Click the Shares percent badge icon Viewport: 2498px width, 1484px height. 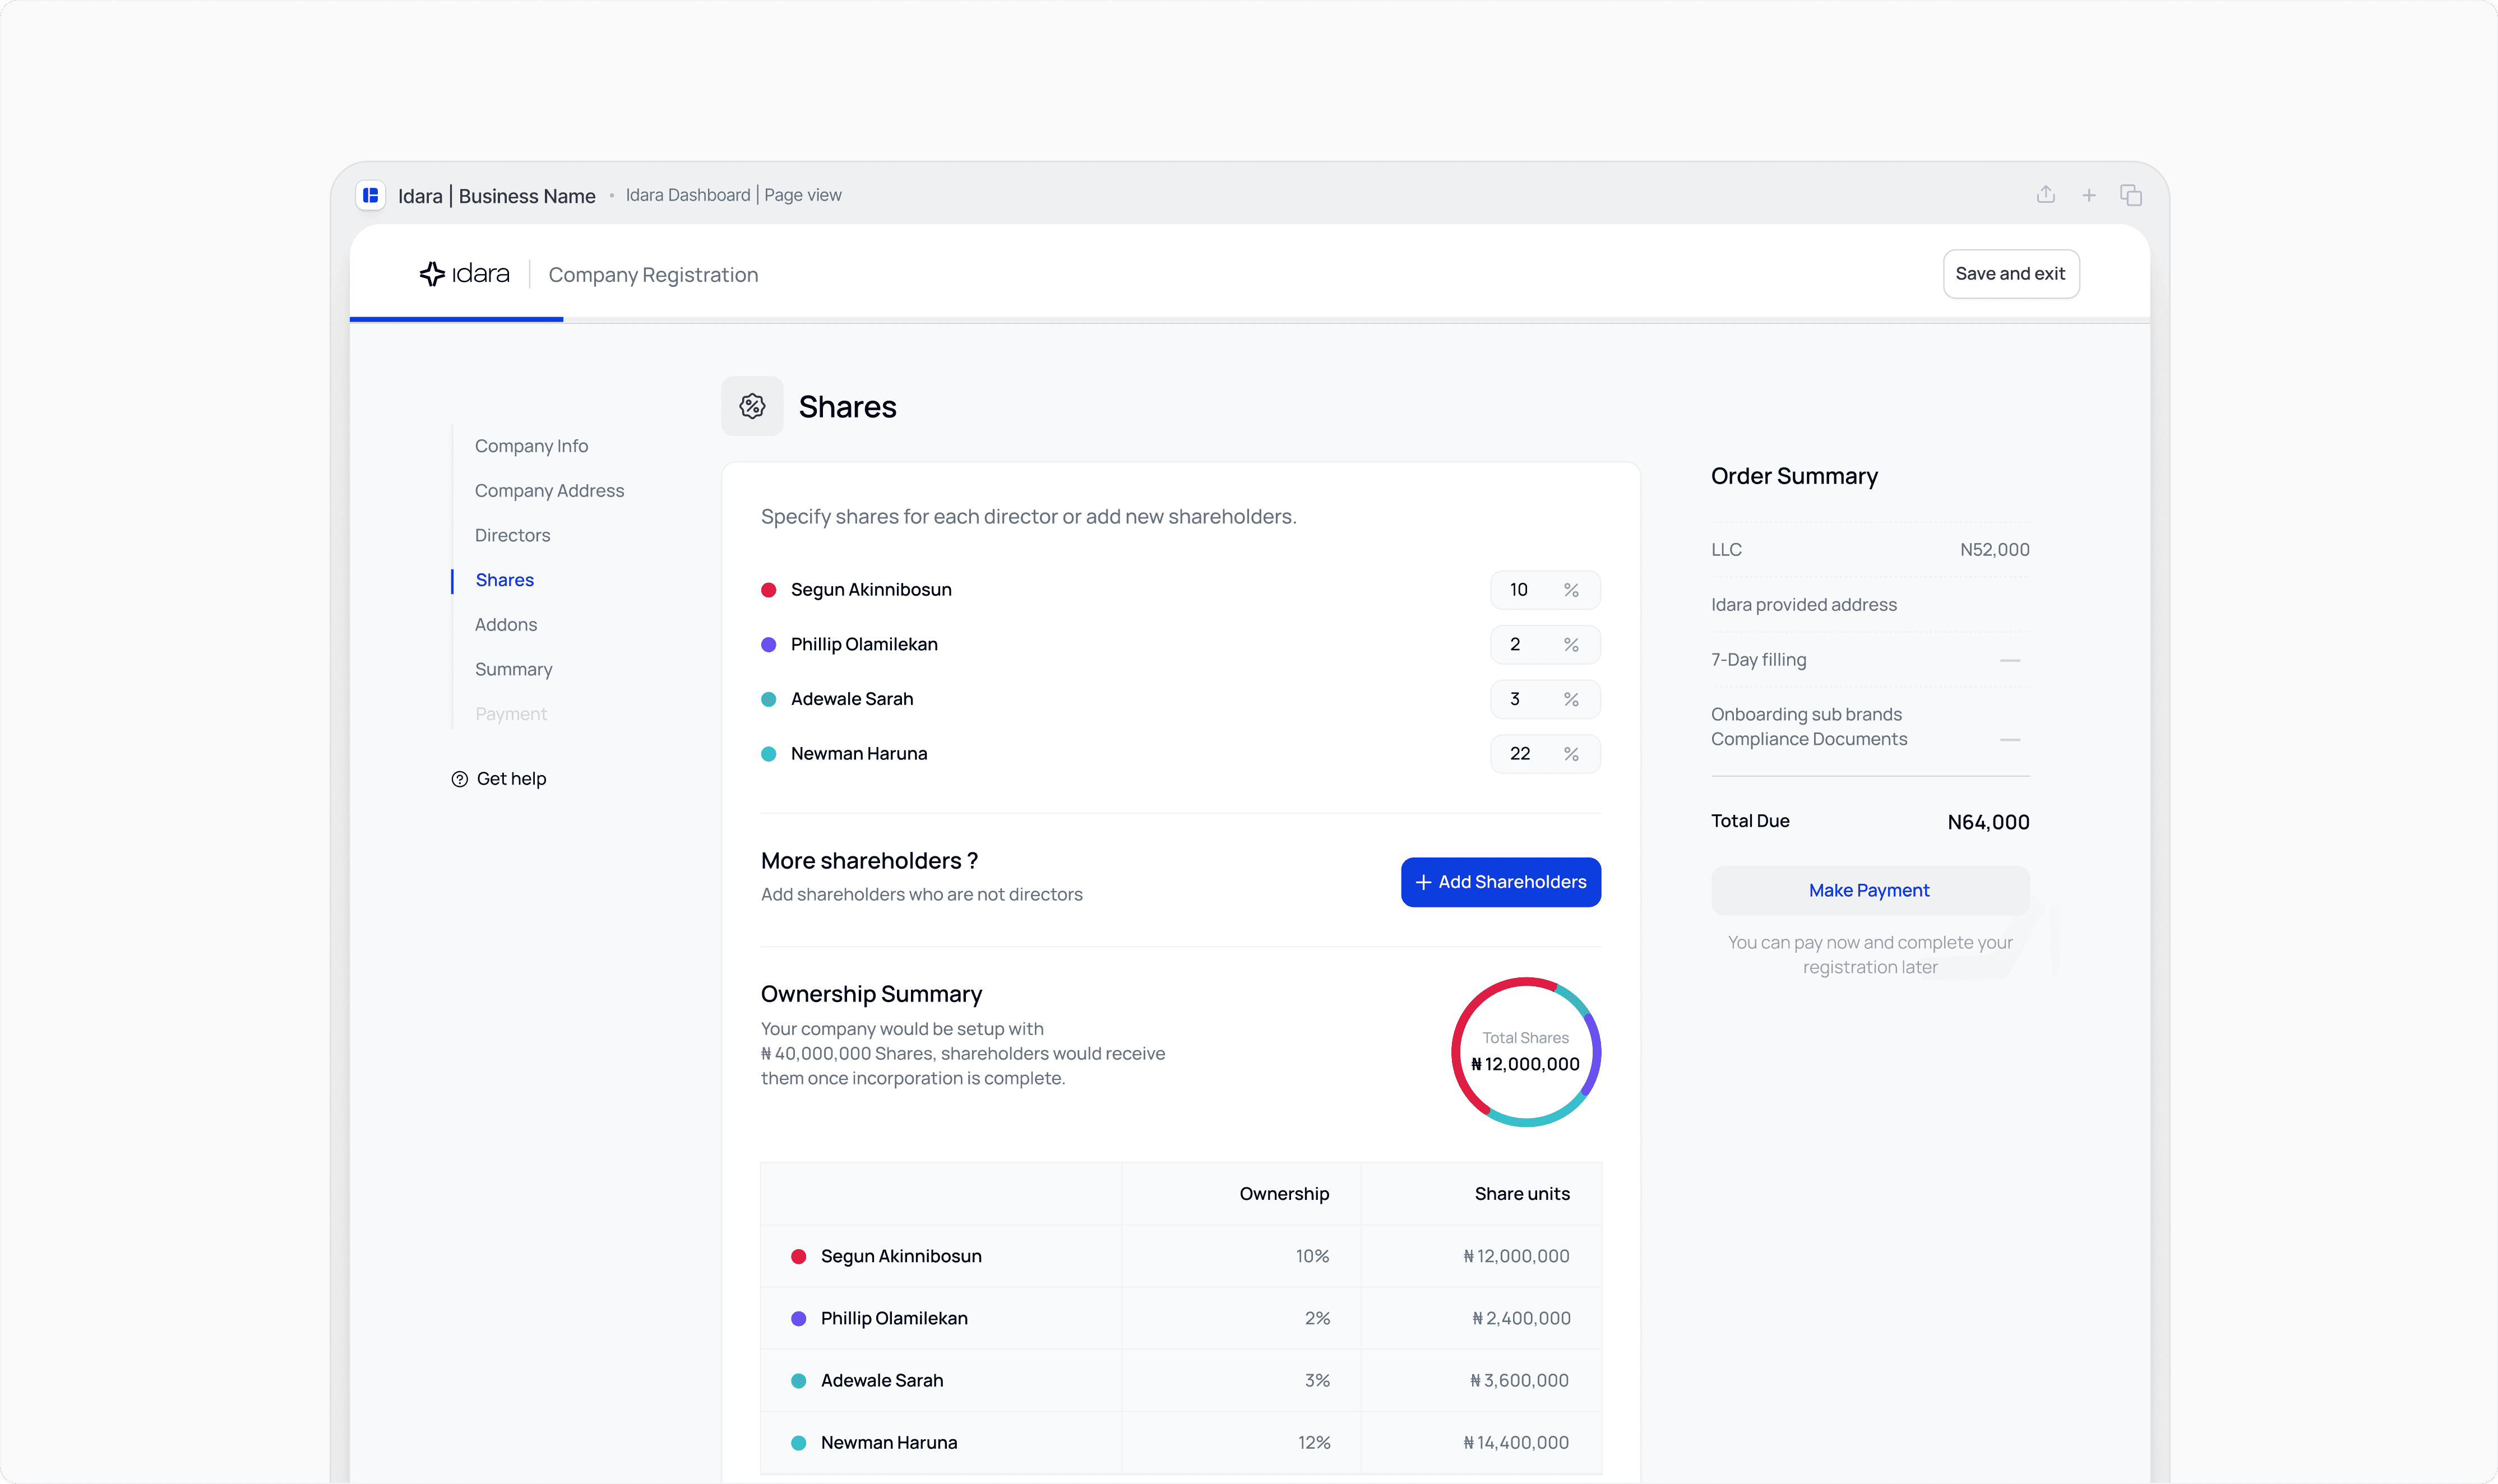click(752, 406)
